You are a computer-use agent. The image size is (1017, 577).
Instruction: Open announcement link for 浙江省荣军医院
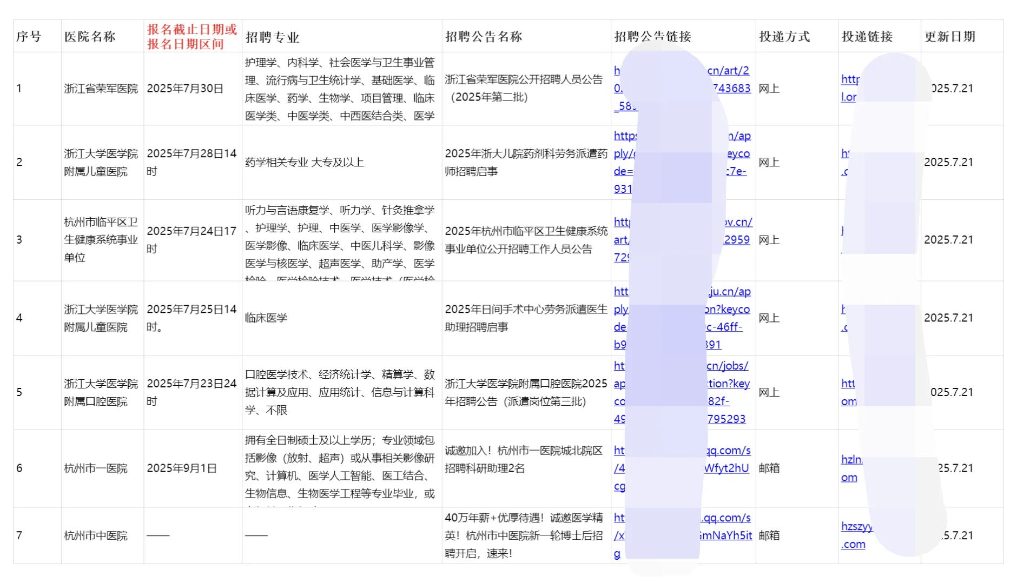point(682,89)
